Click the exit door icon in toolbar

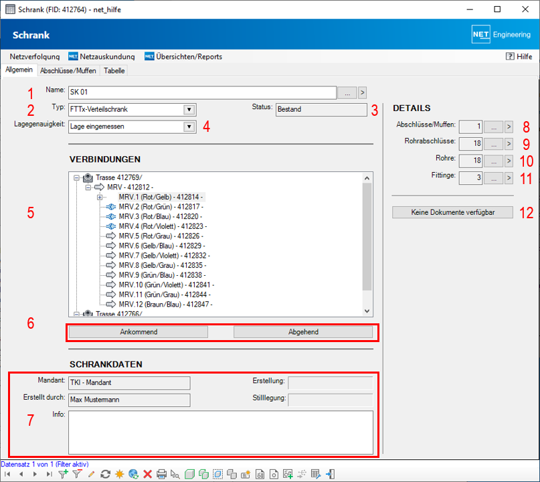point(330,475)
